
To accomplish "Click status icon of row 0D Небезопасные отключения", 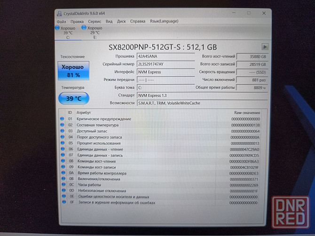I will tap(63, 190).
